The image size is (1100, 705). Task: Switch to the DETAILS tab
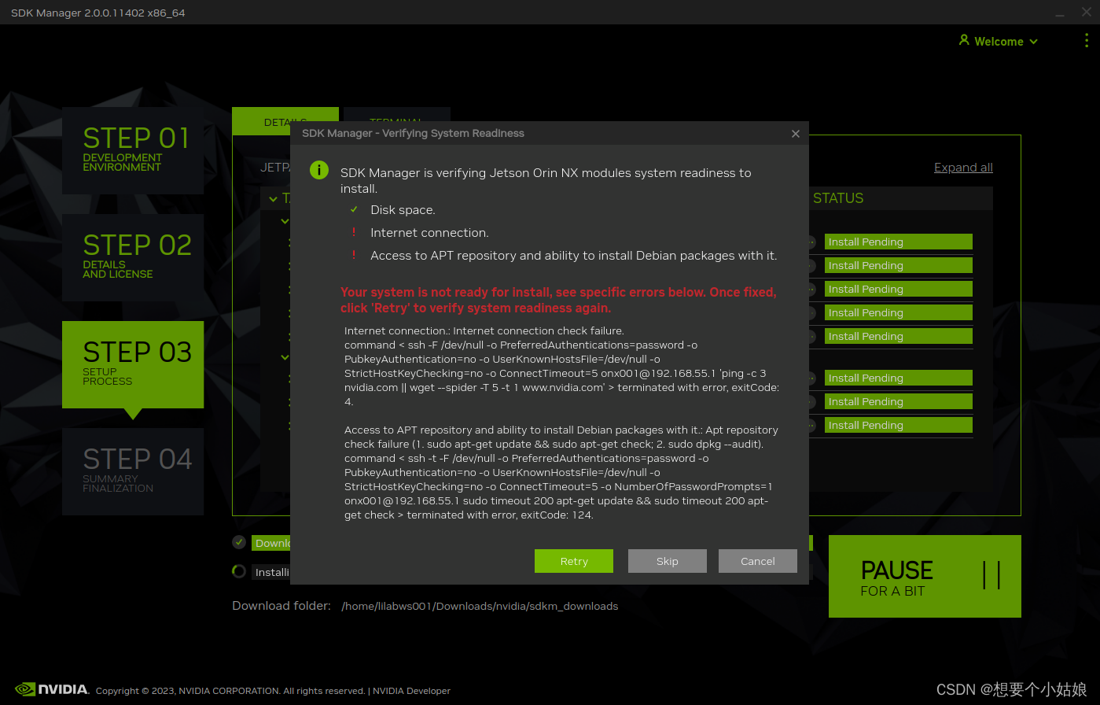(285, 121)
